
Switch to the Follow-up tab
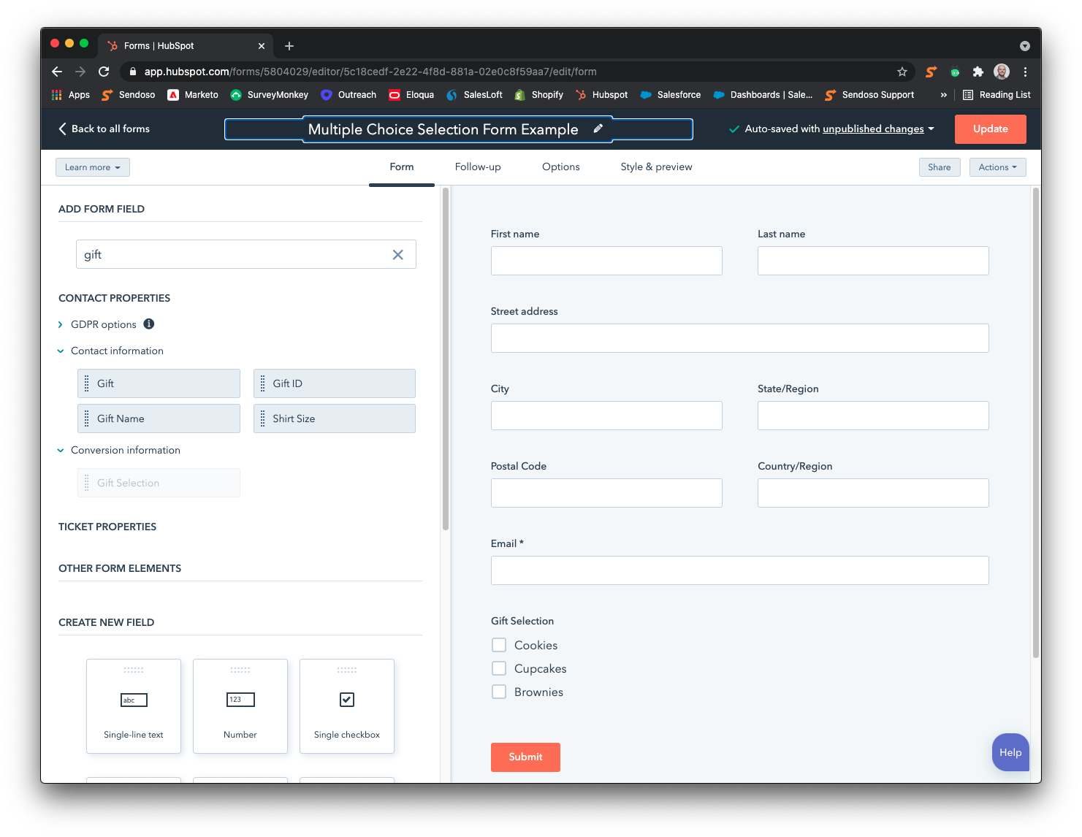(x=478, y=167)
